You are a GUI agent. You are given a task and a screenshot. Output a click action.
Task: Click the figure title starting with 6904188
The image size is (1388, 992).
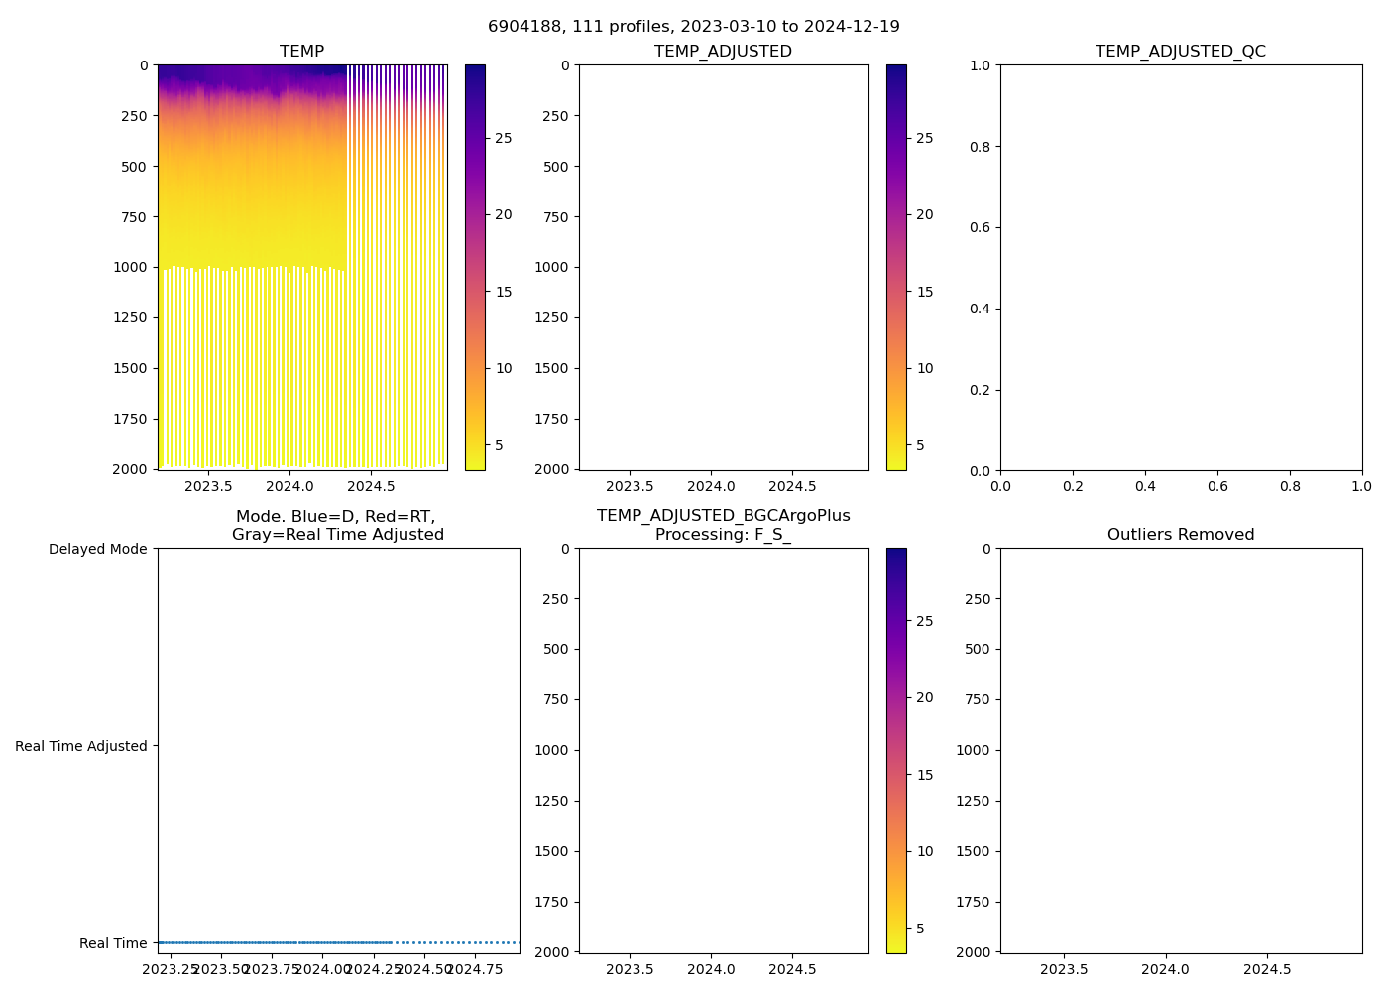point(693,27)
